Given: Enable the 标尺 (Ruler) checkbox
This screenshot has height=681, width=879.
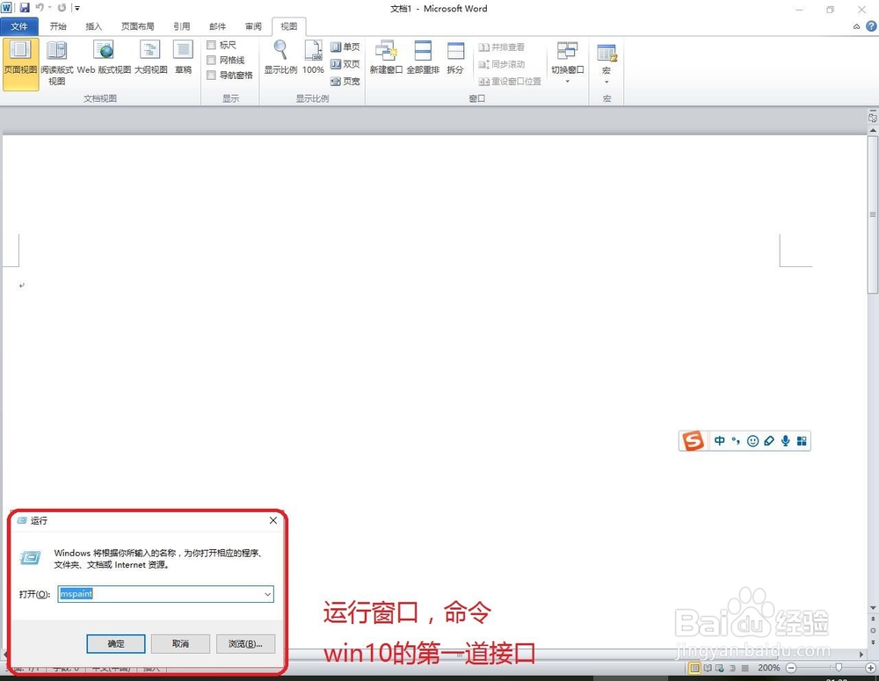Looking at the screenshot, I should click(210, 44).
